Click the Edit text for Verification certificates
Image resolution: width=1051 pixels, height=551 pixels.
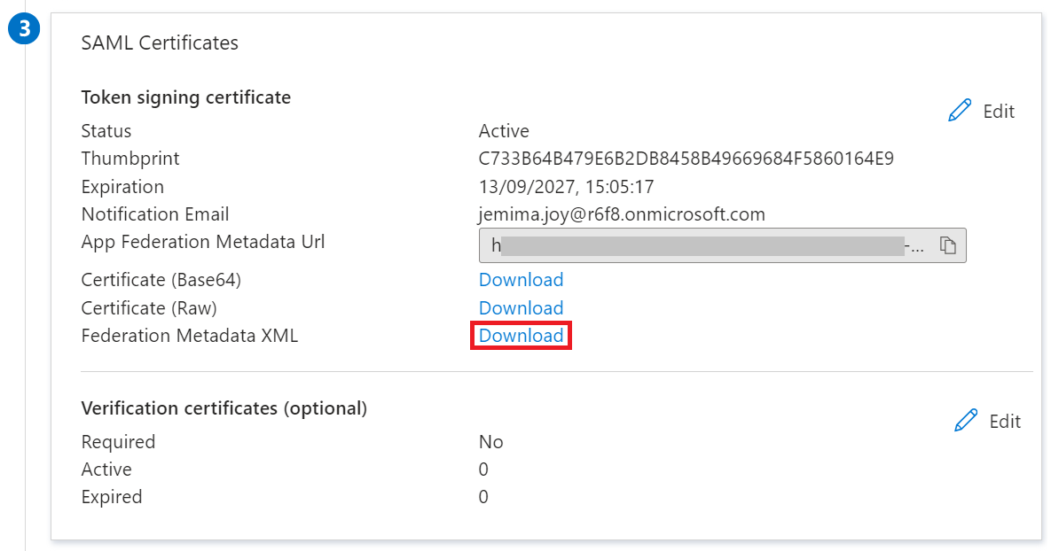[1005, 422]
